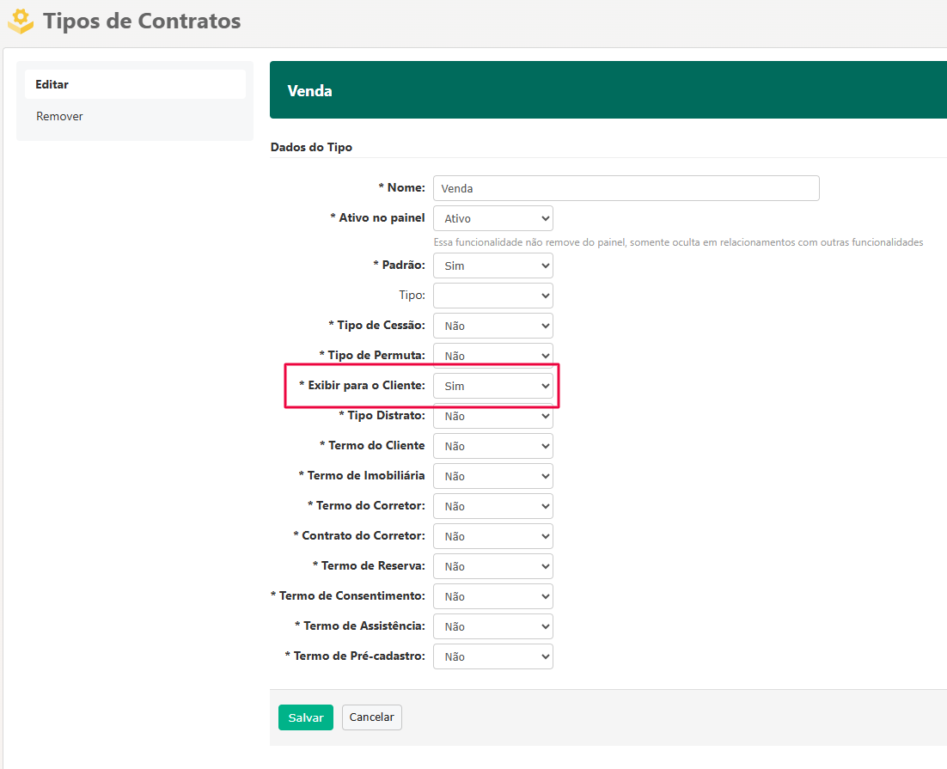Open the Ativo no painel dropdown
Viewport: 947px width, 769px height.
pyautogui.click(x=492, y=219)
